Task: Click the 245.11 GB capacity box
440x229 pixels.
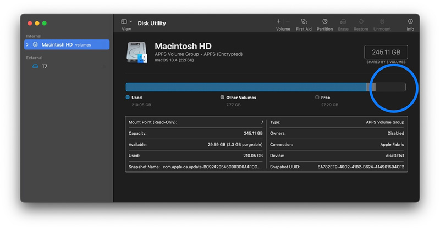Action: (x=386, y=52)
